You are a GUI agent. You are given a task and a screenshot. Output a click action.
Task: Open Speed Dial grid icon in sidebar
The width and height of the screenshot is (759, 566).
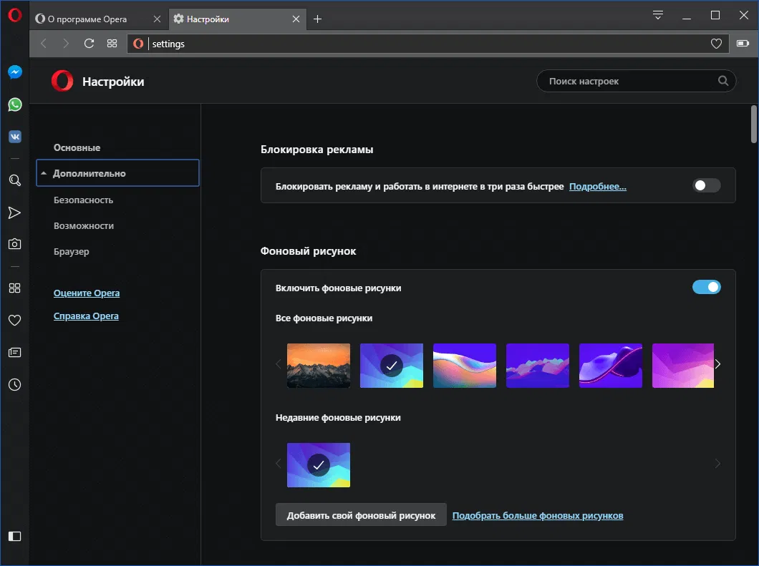14,288
